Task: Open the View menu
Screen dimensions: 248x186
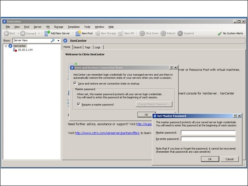Action: point(17,27)
